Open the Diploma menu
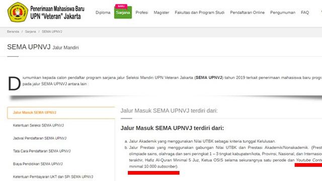Image resolution: width=322 pixels, height=181 pixels. tap(103, 13)
